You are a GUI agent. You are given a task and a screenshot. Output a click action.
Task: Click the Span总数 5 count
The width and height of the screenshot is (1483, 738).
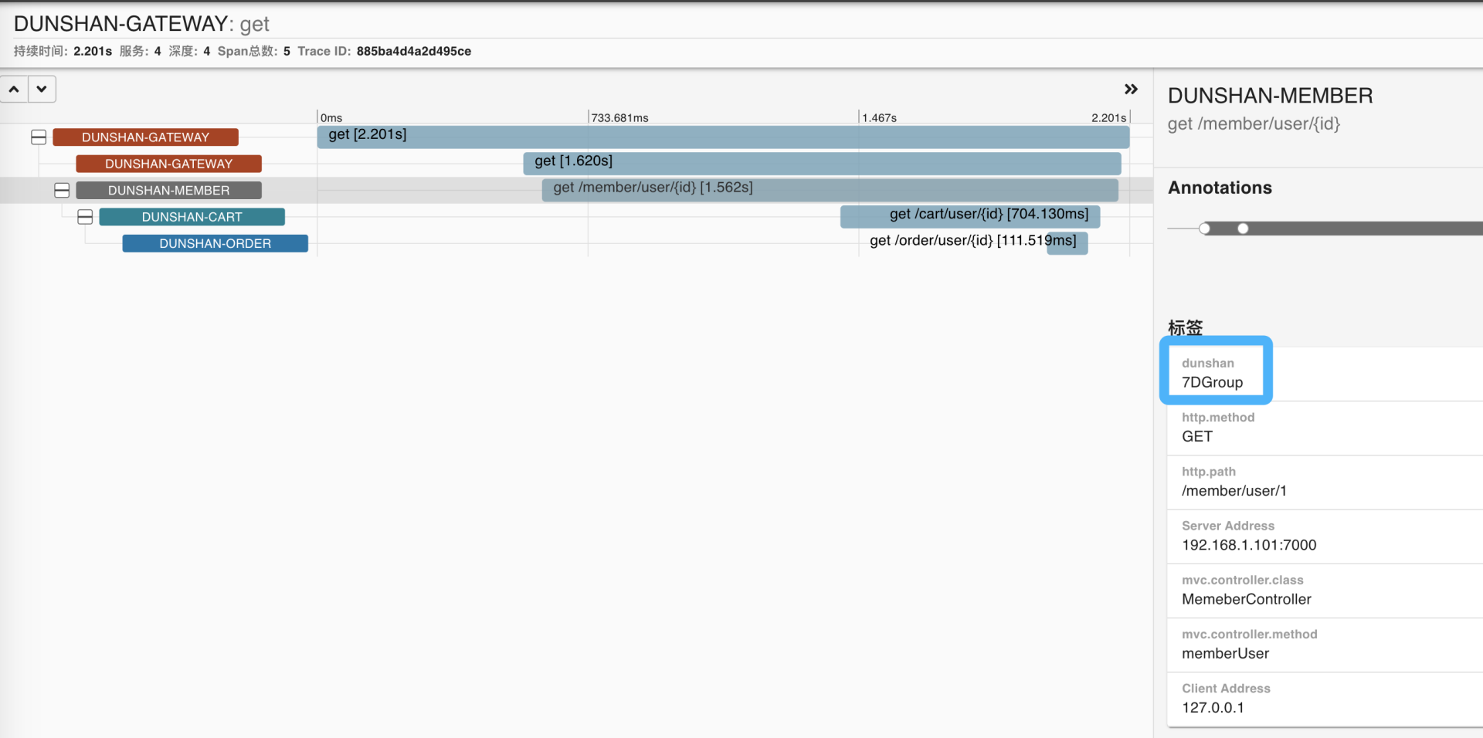pyautogui.click(x=287, y=51)
